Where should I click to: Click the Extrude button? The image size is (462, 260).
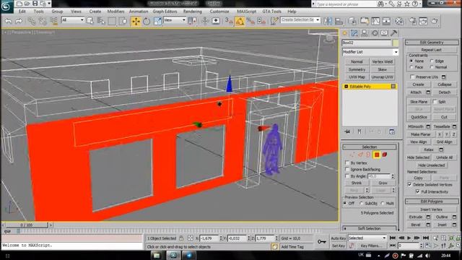coord(416,217)
